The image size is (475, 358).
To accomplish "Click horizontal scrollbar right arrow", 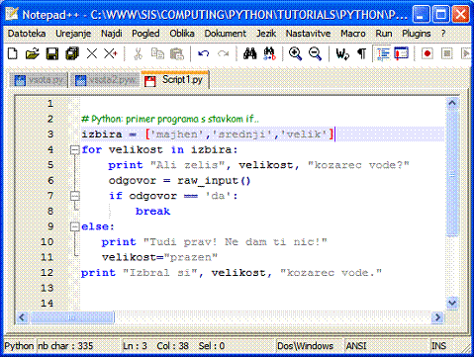I will pos(437,317).
